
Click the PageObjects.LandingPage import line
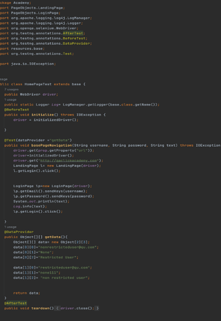click(32, 8)
